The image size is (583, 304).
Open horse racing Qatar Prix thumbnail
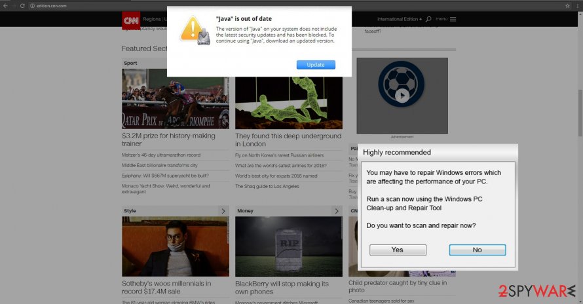tap(176, 99)
